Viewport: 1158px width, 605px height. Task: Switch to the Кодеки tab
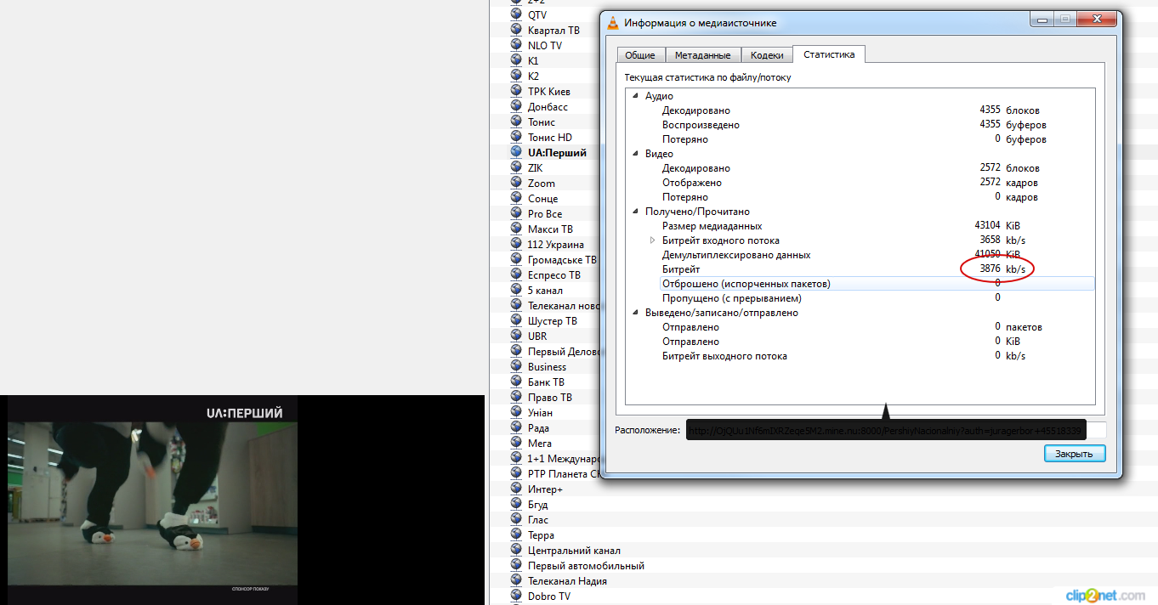point(767,55)
